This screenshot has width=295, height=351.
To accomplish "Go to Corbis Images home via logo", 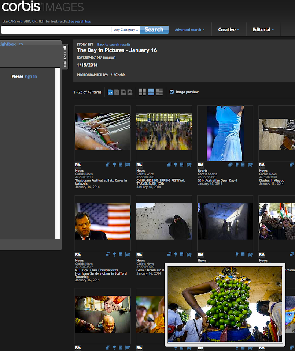I will (43, 7).
